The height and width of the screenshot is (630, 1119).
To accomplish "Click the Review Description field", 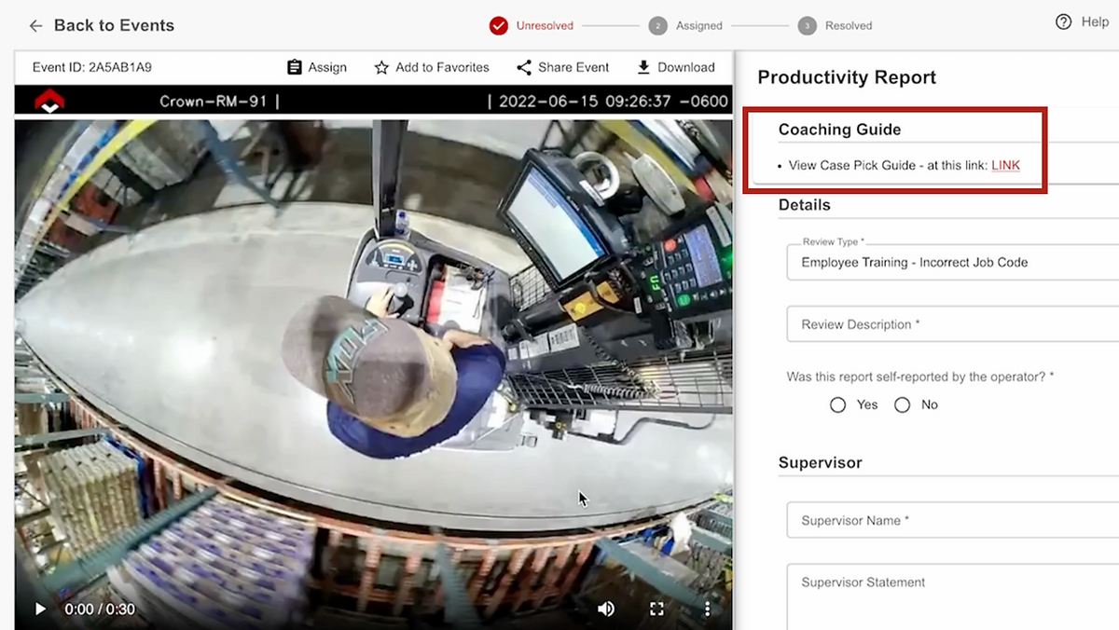I will [951, 324].
